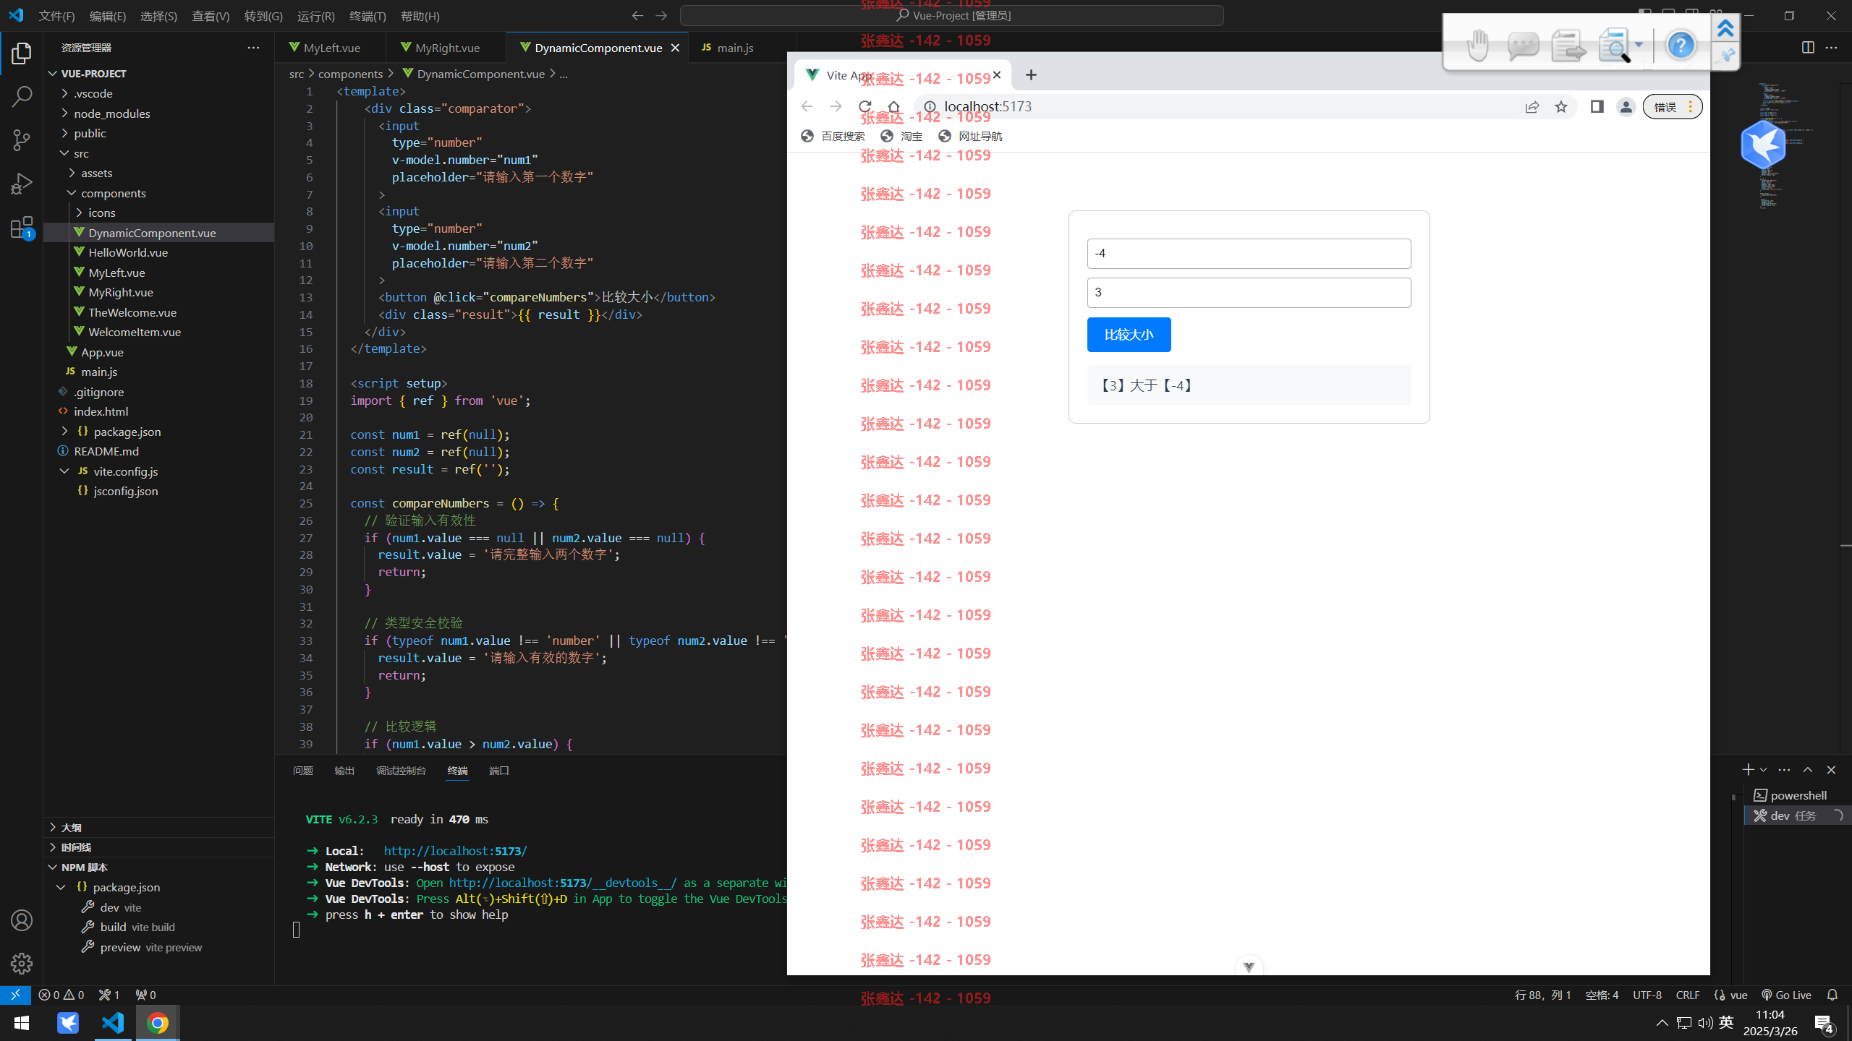Expand the 大纲 outline section
The image size is (1852, 1041).
click(71, 827)
